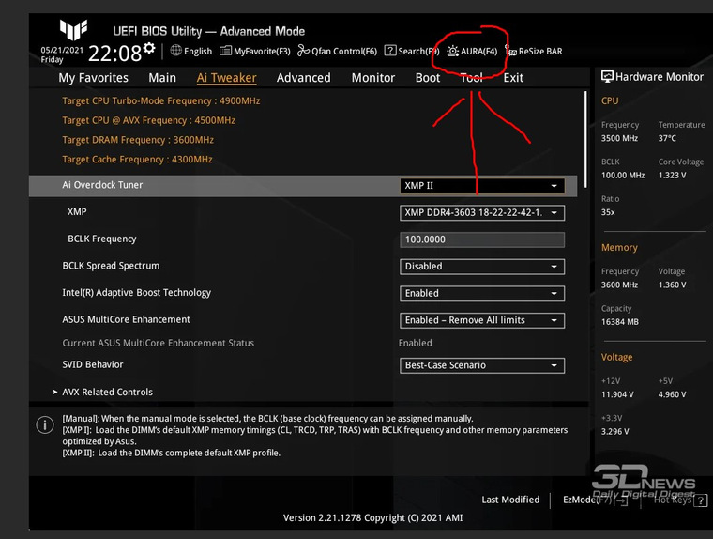Click the Hardware Monitor display icon
The height and width of the screenshot is (539, 713).
(x=607, y=76)
